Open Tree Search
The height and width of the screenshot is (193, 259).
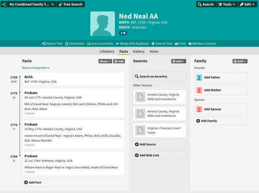click(71, 4)
